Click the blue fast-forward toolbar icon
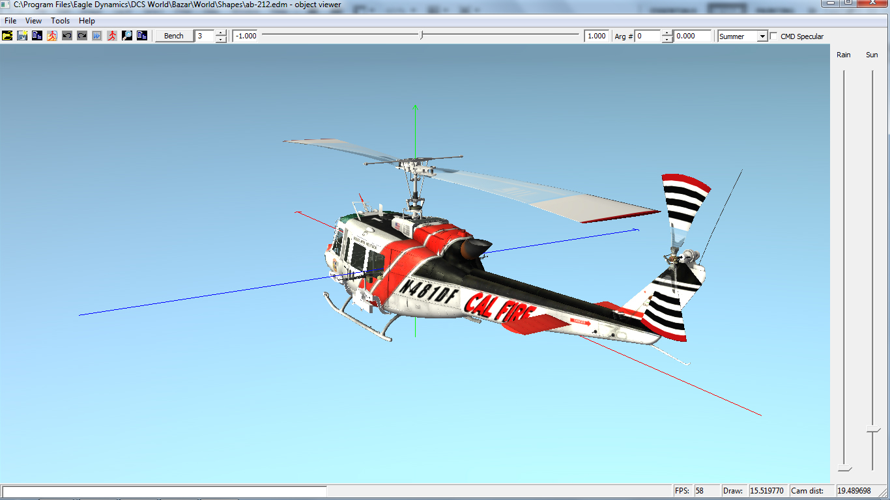The width and height of the screenshot is (890, 500). click(97, 36)
